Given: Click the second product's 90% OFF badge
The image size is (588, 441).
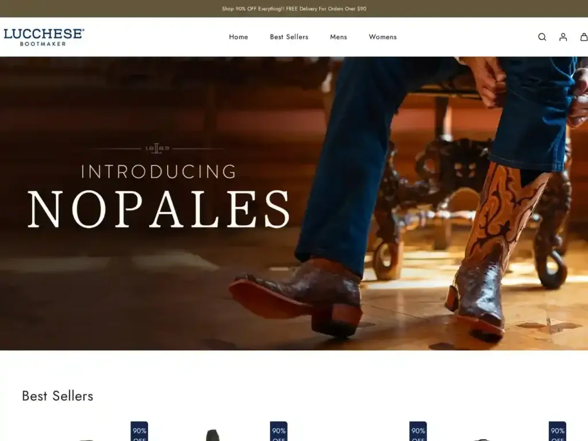Looking at the screenshot, I should [x=278, y=431].
